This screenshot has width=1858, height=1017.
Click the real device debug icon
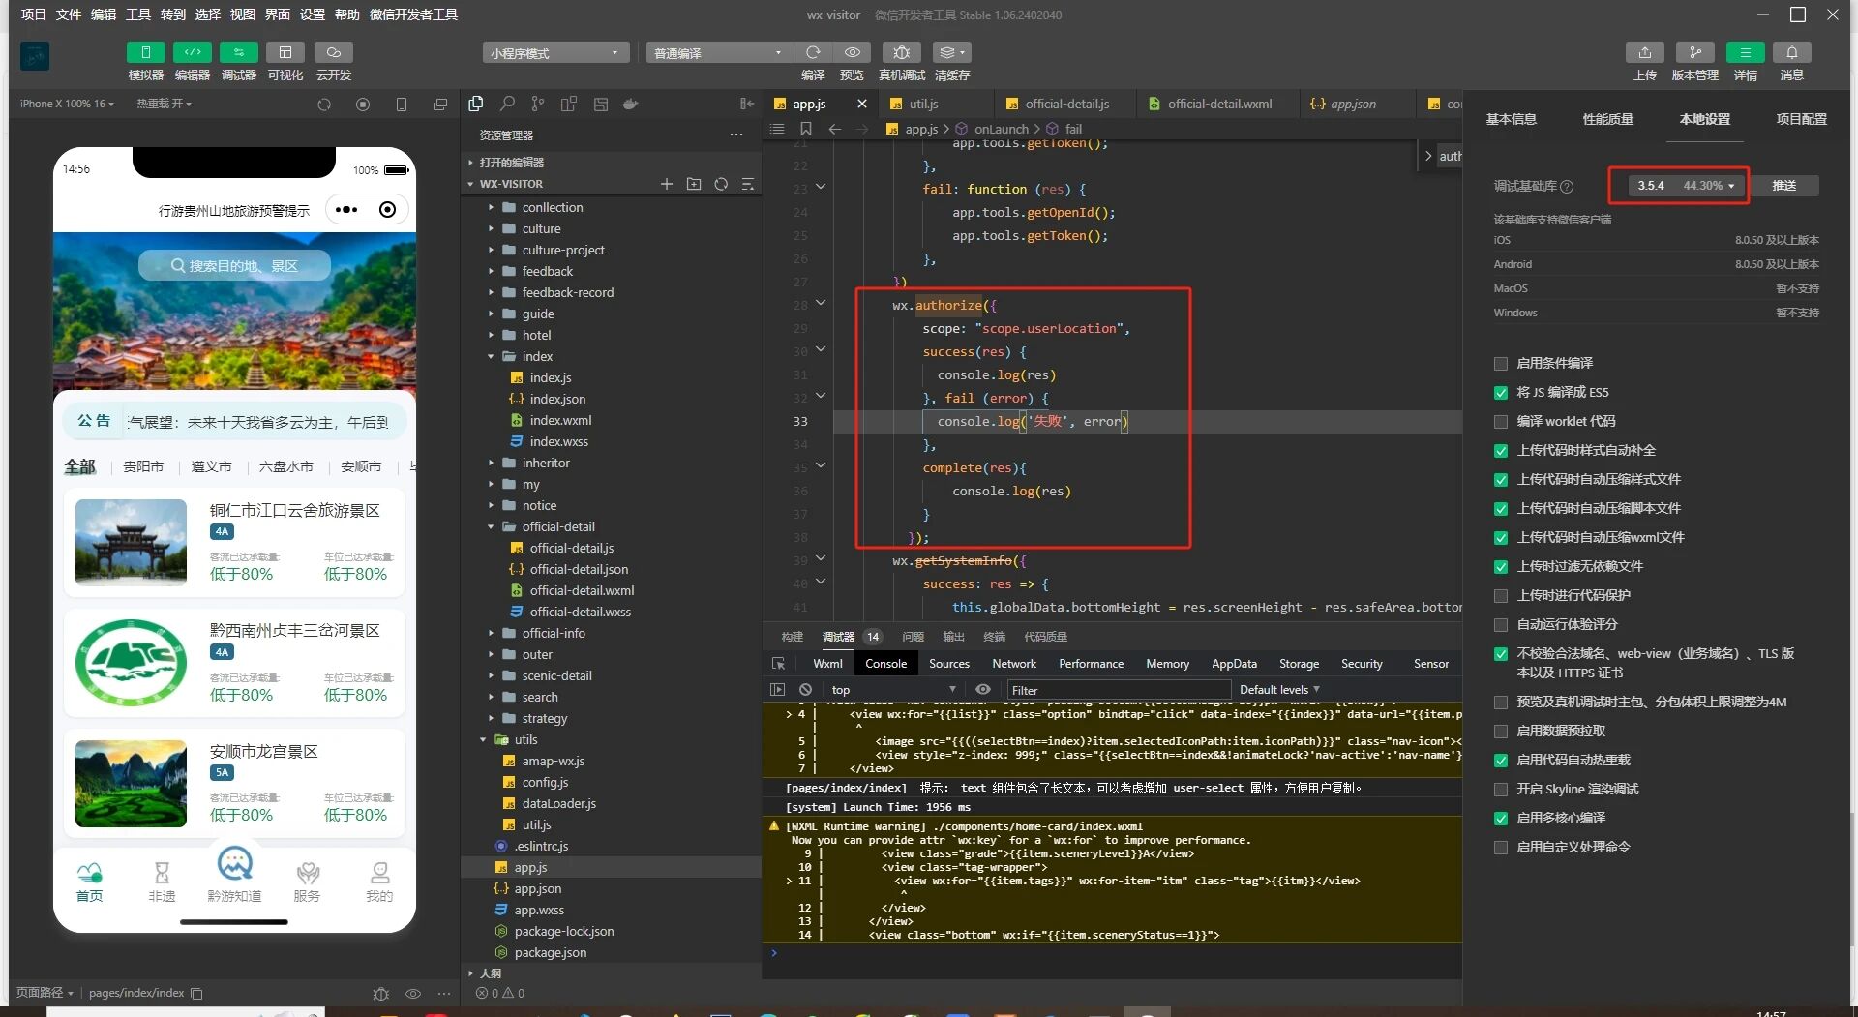(x=901, y=52)
